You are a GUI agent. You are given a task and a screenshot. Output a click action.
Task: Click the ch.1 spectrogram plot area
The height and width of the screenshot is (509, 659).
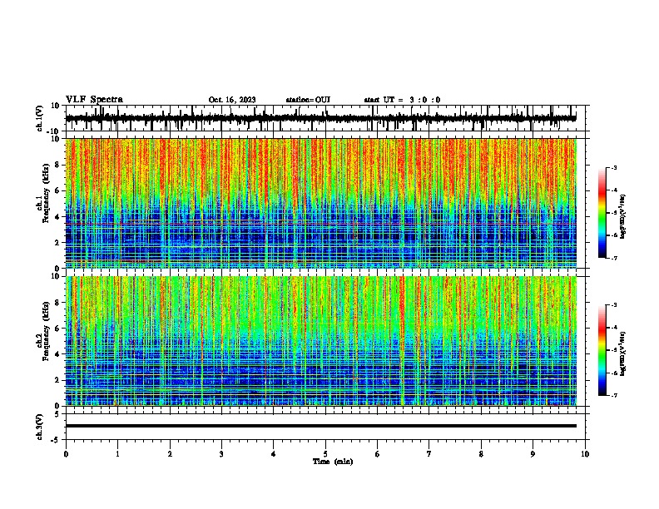tap(320, 203)
